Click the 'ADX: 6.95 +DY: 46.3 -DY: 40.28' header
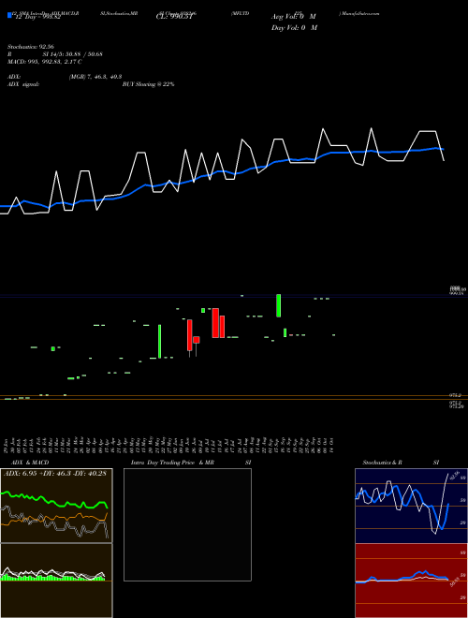 55,474
